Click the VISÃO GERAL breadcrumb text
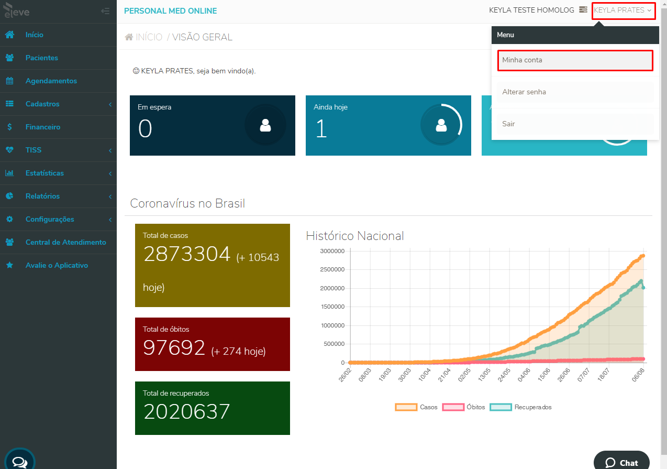Image resolution: width=667 pixels, height=469 pixels. [202, 37]
